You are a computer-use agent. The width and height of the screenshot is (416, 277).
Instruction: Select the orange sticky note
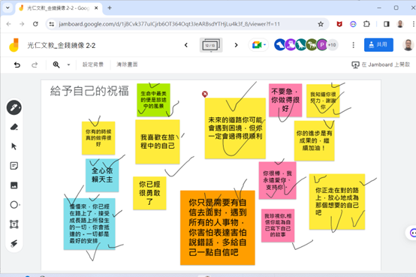(x=218, y=227)
